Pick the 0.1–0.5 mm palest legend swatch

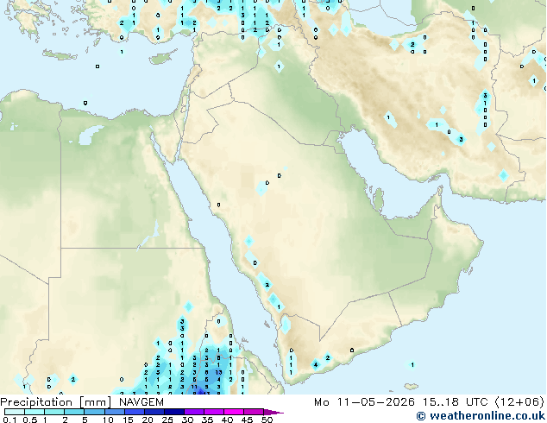[x=15, y=412]
